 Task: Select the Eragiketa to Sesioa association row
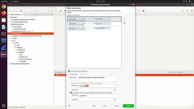pos(94,23)
